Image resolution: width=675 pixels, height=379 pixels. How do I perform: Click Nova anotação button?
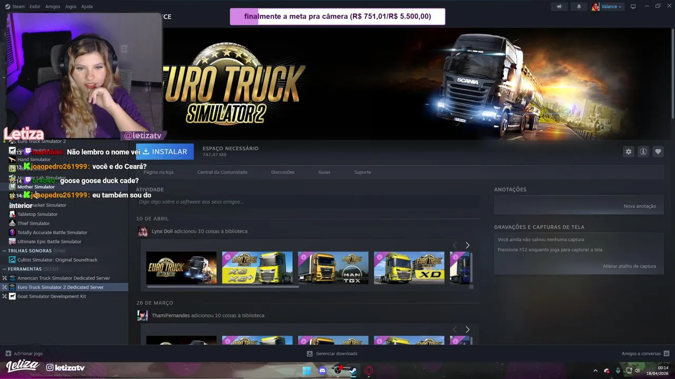click(x=640, y=206)
